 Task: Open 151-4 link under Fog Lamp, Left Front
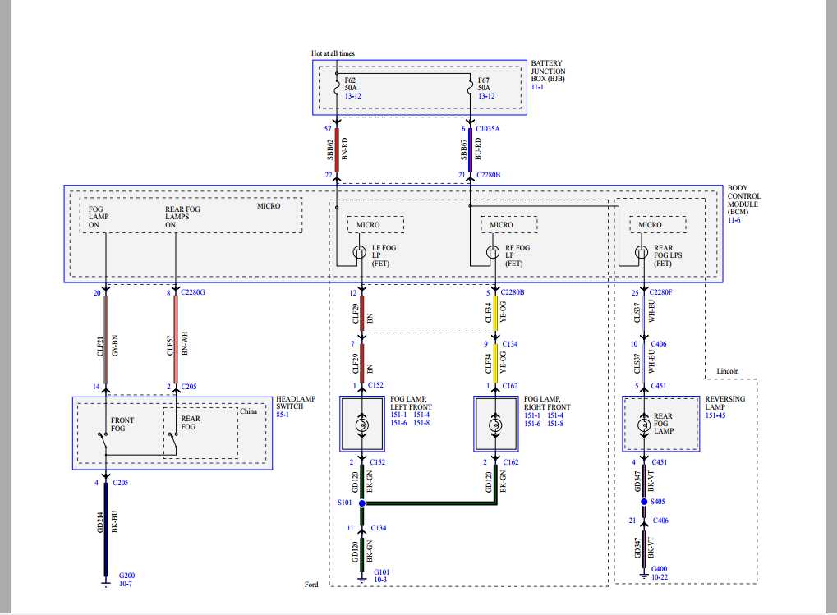click(421, 415)
